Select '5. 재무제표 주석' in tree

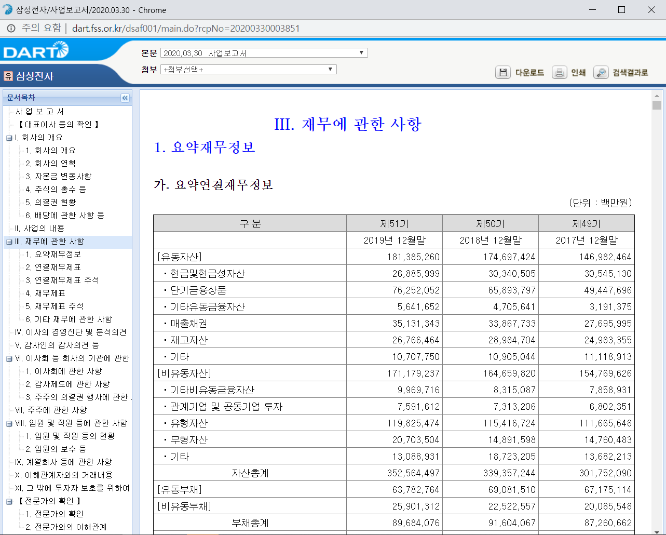click(55, 306)
